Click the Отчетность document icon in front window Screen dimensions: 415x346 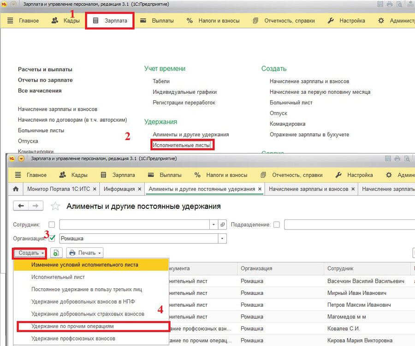click(x=263, y=175)
